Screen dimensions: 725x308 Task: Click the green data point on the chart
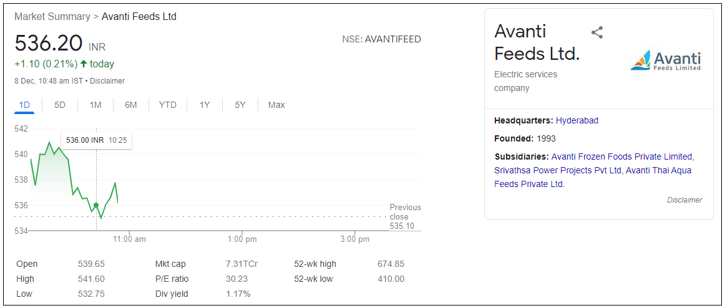coord(96,205)
